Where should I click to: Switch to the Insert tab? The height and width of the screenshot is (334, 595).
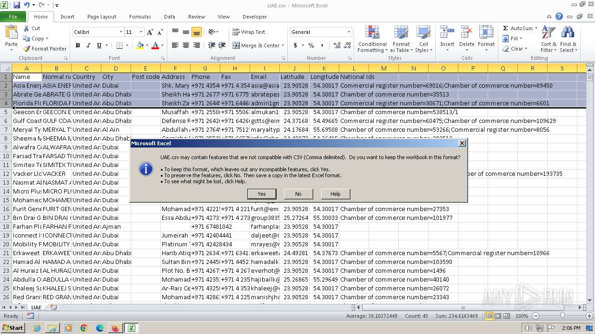(x=67, y=17)
